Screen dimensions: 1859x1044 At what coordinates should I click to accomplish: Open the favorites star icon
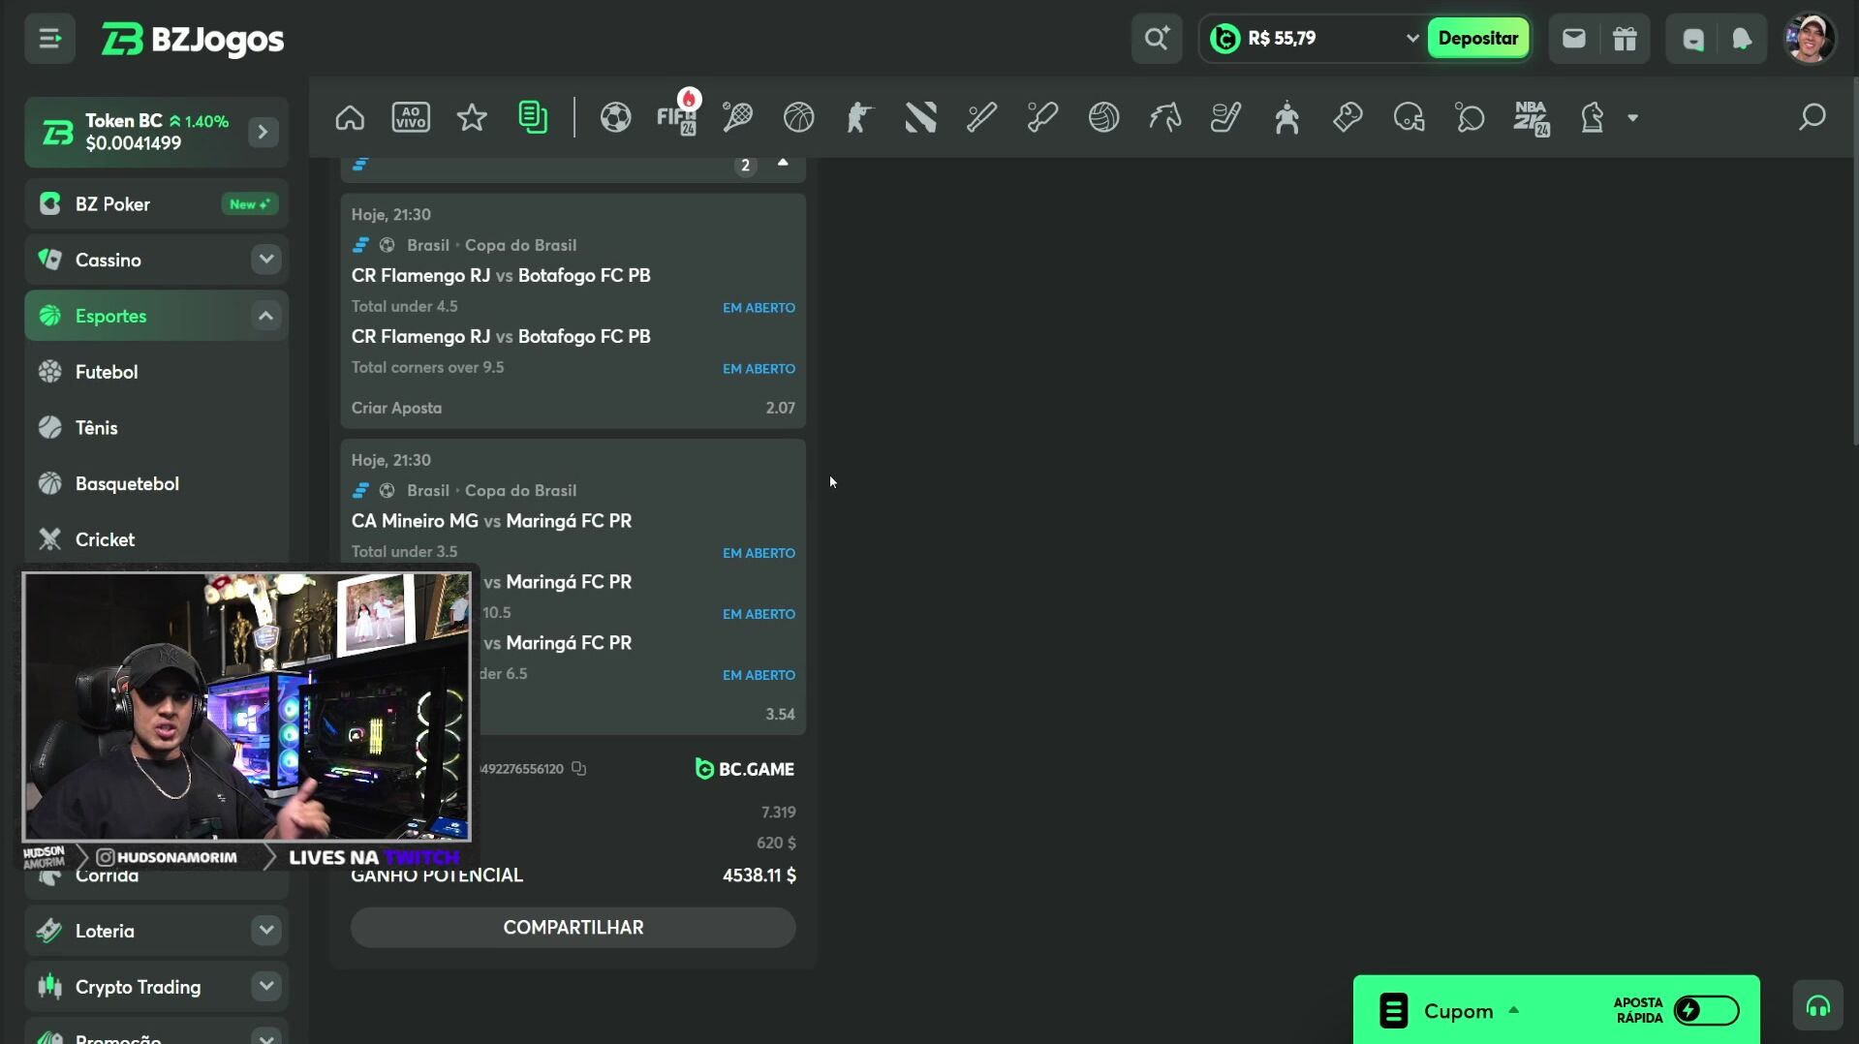tap(472, 118)
